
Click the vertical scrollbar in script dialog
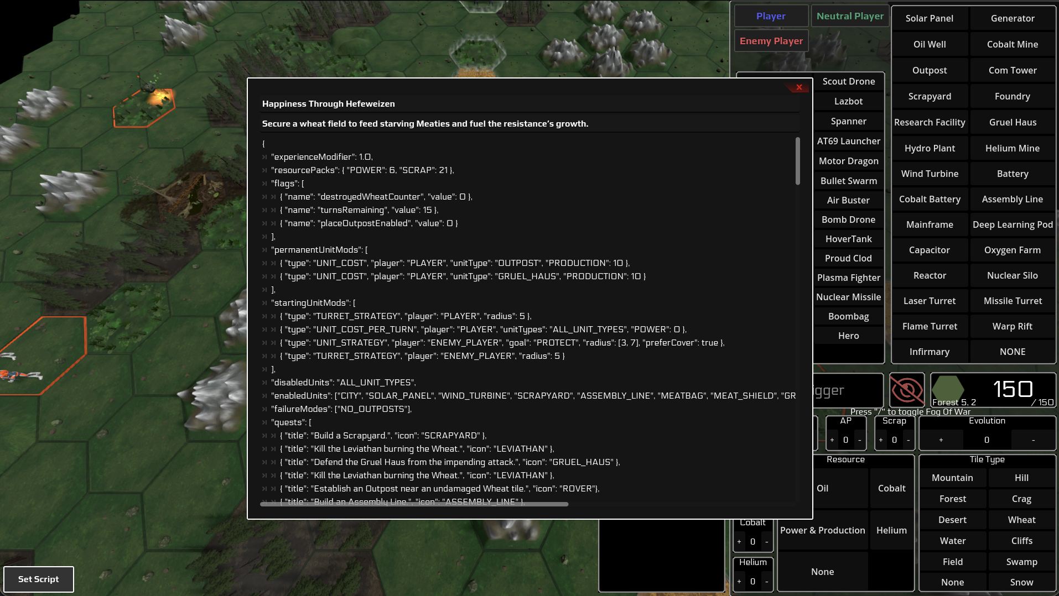point(798,161)
